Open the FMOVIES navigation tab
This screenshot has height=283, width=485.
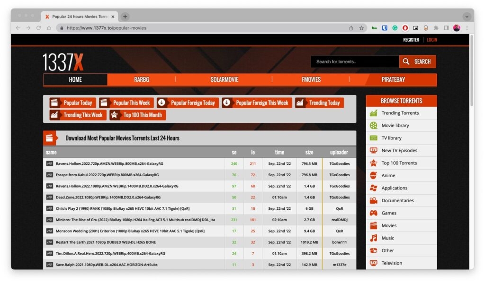tap(311, 79)
